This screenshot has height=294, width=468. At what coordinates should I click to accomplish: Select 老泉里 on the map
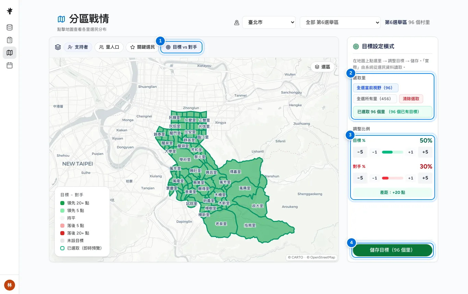click(221, 224)
